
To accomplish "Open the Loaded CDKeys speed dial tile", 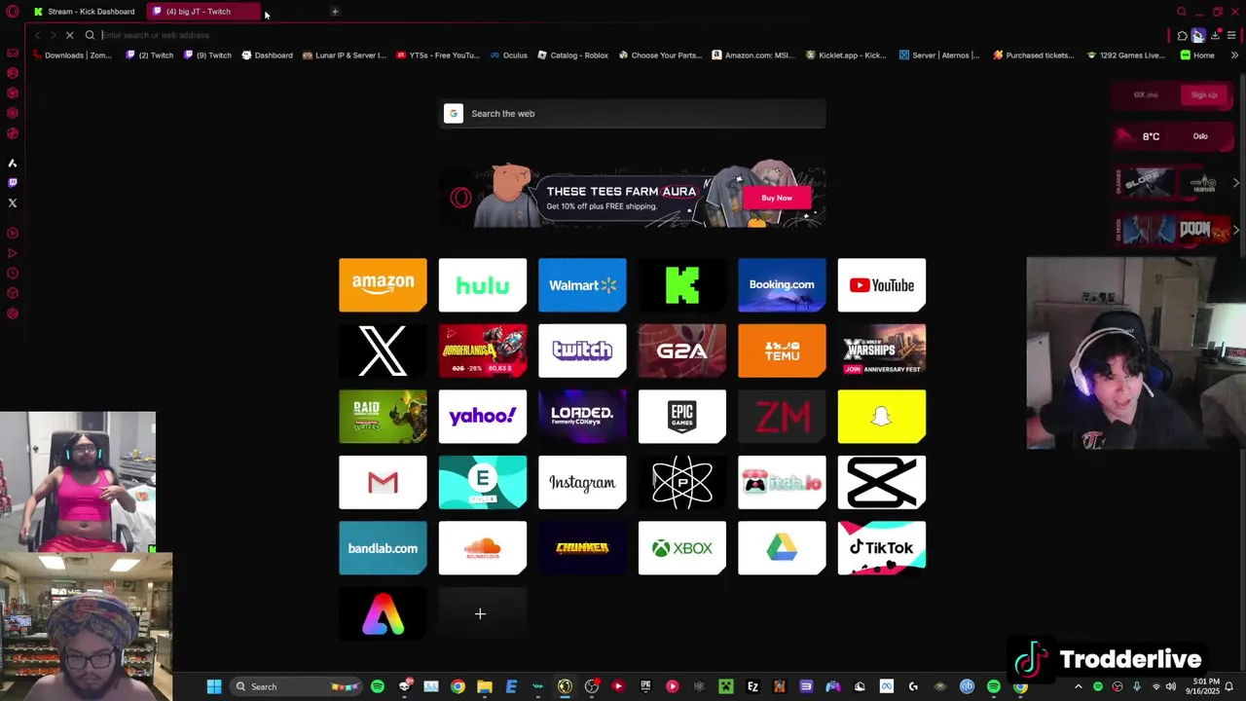I will point(582,417).
